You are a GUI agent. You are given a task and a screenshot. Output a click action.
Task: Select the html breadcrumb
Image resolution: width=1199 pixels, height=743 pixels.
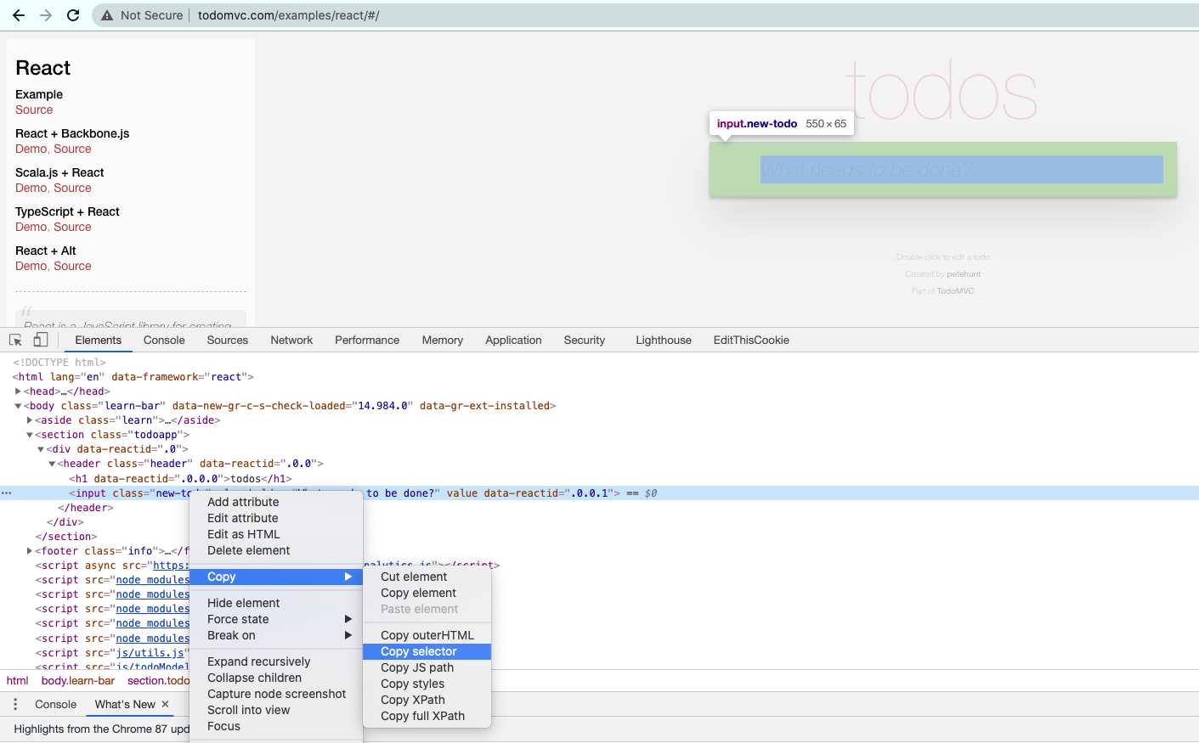18,680
